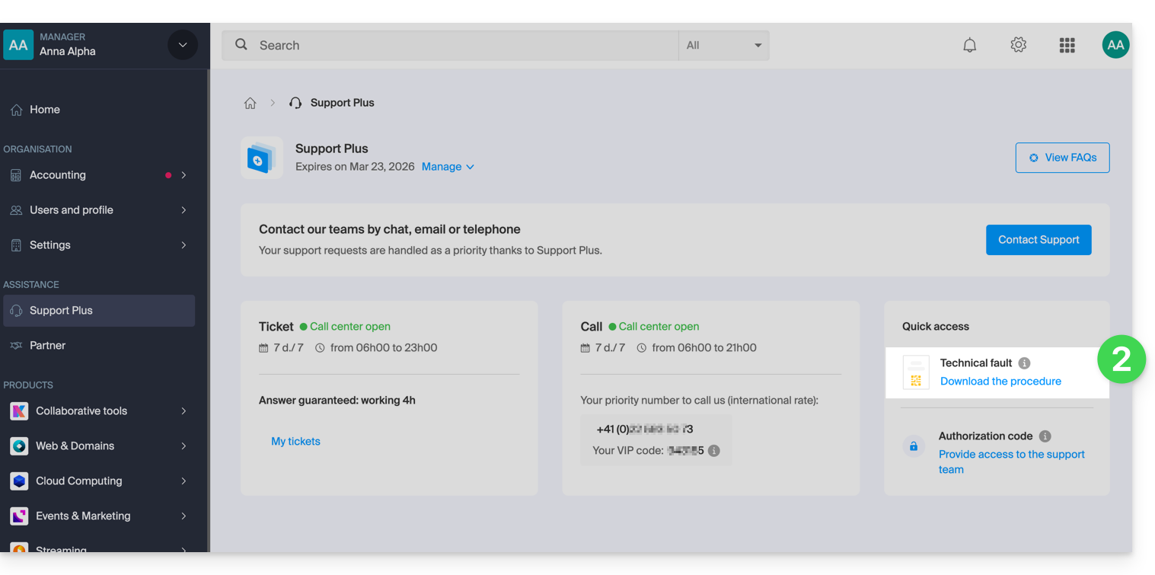The height and width of the screenshot is (575, 1155).
Task: Click the AA user avatar in top bar
Action: [x=1115, y=45]
